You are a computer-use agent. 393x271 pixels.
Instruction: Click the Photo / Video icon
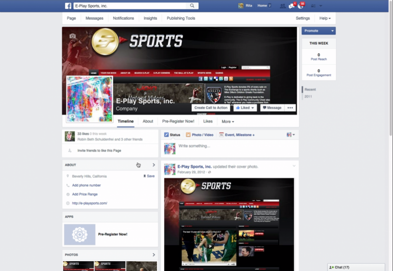pos(188,135)
